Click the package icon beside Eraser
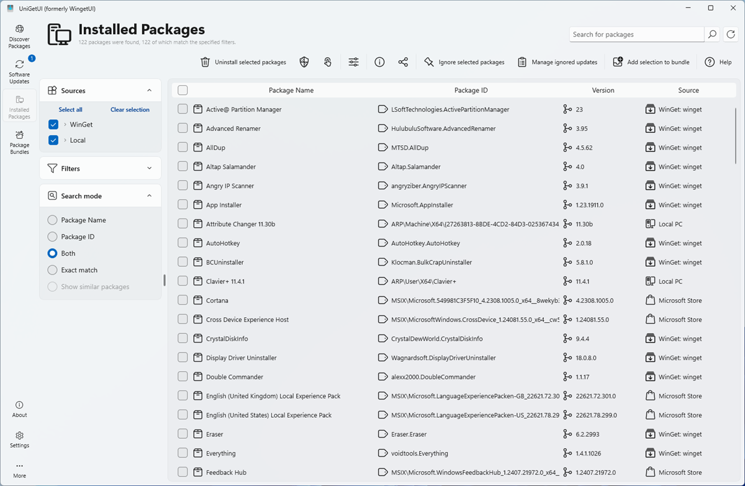Screen dimensions: 745x486 click(x=198, y=434)
